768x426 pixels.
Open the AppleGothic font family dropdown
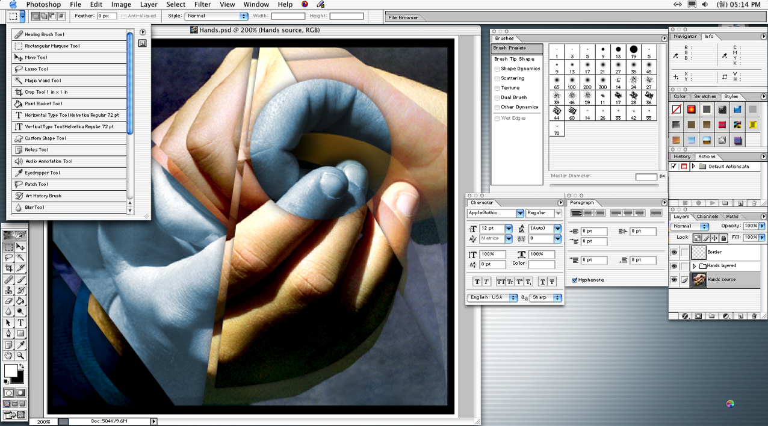pyautogui.click(x=520, y=213)
